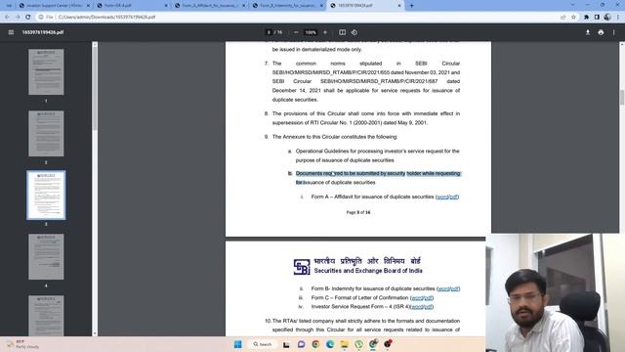The image size is (625, 352).
Task: Open ISR 4 word link
Action: (417, 306)
